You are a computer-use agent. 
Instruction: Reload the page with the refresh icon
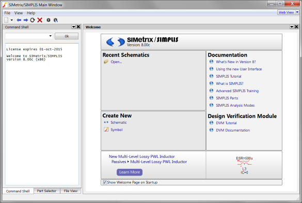33,20
